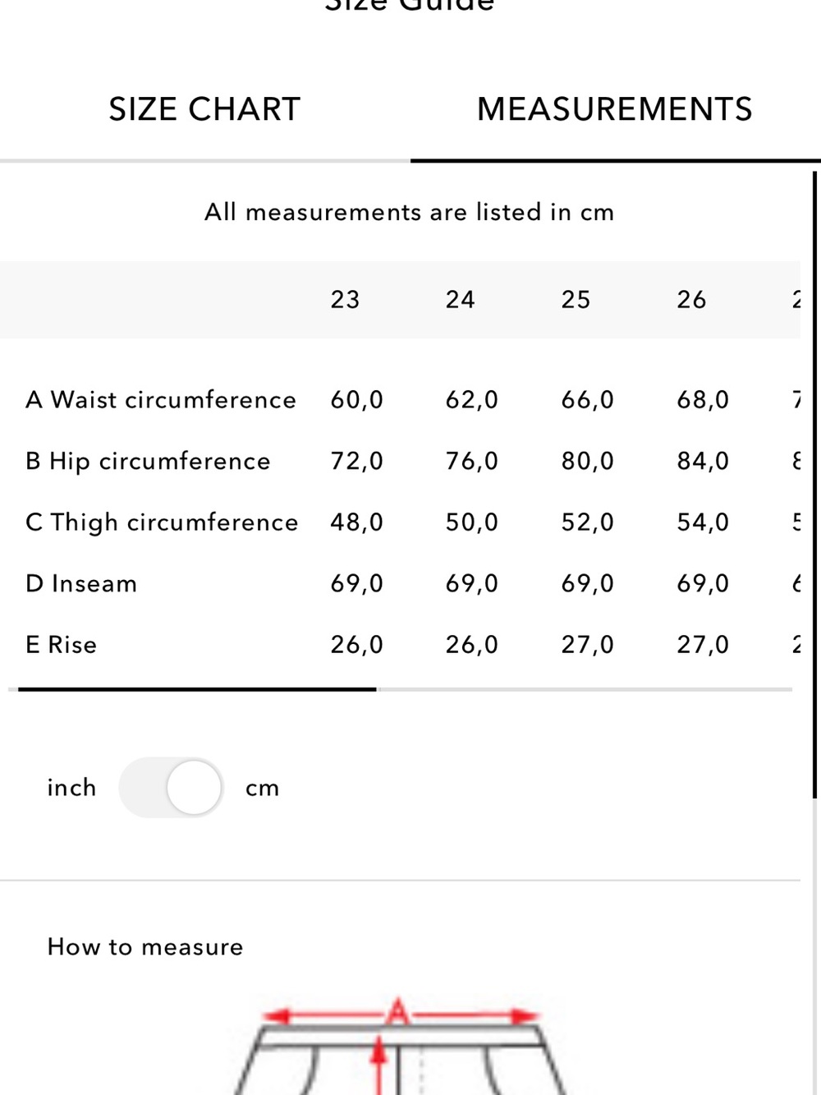This screenshot has height=1095, width=821.
Task: Click the size 23 column header
Action: pos(345,300)
